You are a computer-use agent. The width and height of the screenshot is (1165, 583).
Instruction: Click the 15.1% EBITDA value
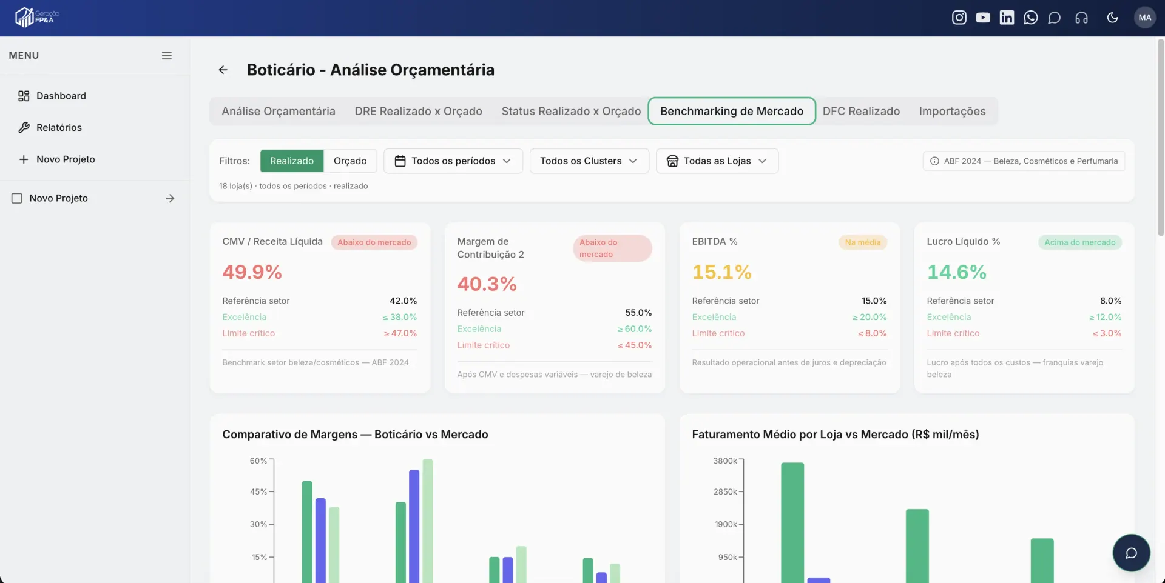pyautogui.click(x=721, y=272)
